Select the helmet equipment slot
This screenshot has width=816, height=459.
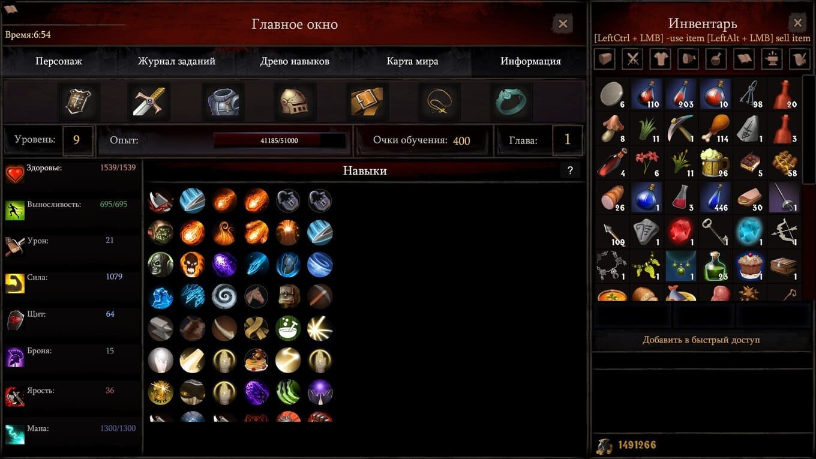click(x=295, y=102)
